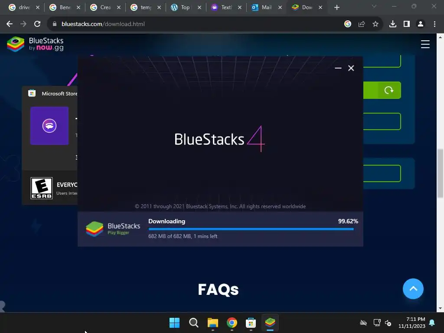Screen dimensions: 444x333
Task: Open the Google icon in address bar
Action: pos(348,24)
